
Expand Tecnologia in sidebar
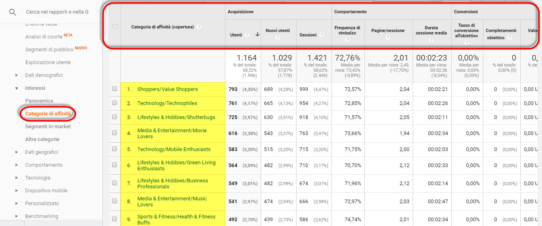(x=16, y=178)
